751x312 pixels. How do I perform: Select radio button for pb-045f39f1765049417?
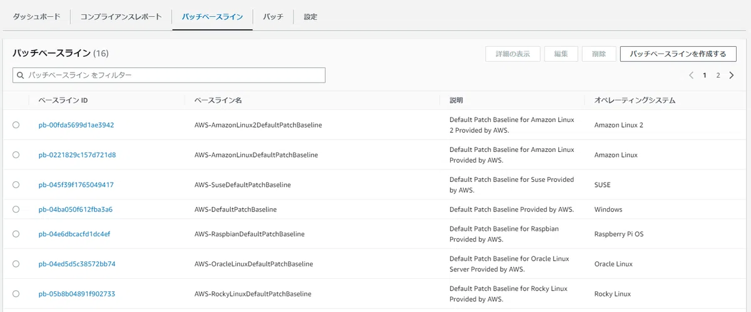(x=16, y=184)
